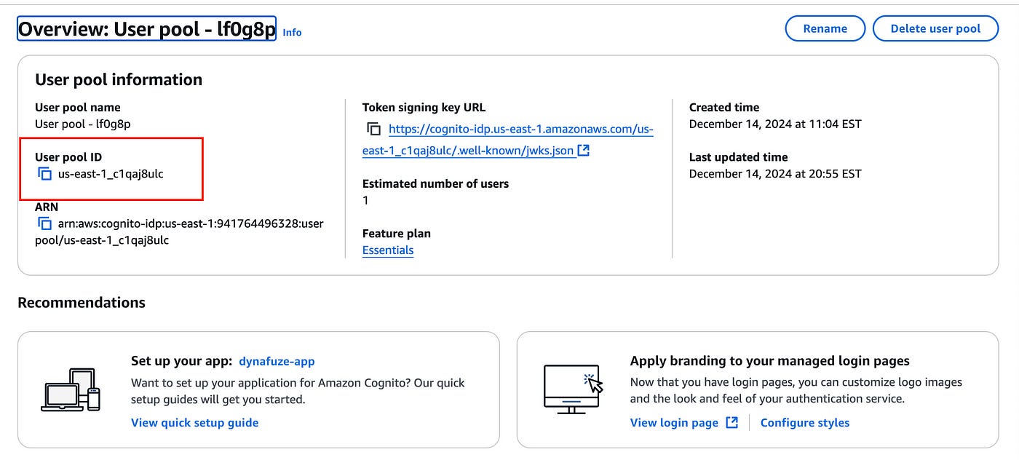Screen dimensions: 1019x460
Task: Click the monitor icon for login branding
Action: coord(573,389)
